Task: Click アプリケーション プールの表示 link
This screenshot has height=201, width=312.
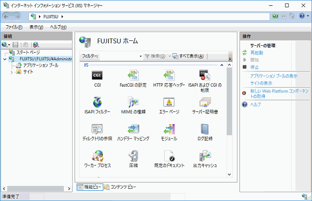Action: coord(274,76)
